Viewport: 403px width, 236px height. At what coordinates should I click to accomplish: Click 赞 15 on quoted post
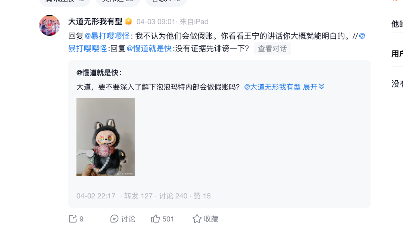pyautogui.click(x=202, y=196)
